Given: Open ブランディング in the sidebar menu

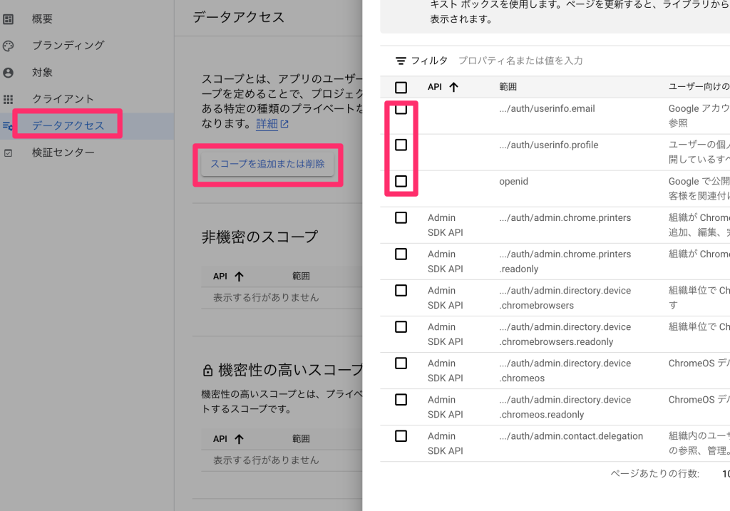Looking at the screenshot, I should coord(68,46).
